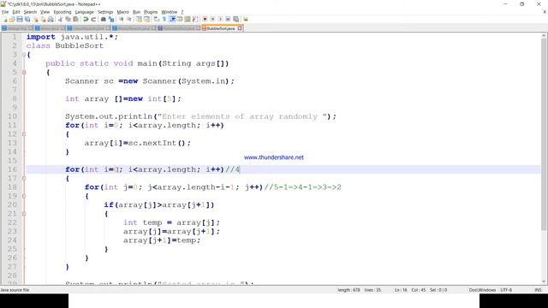
Task: Toggle Show All Characters in the toolbar
Action: (x=164, y=19)
